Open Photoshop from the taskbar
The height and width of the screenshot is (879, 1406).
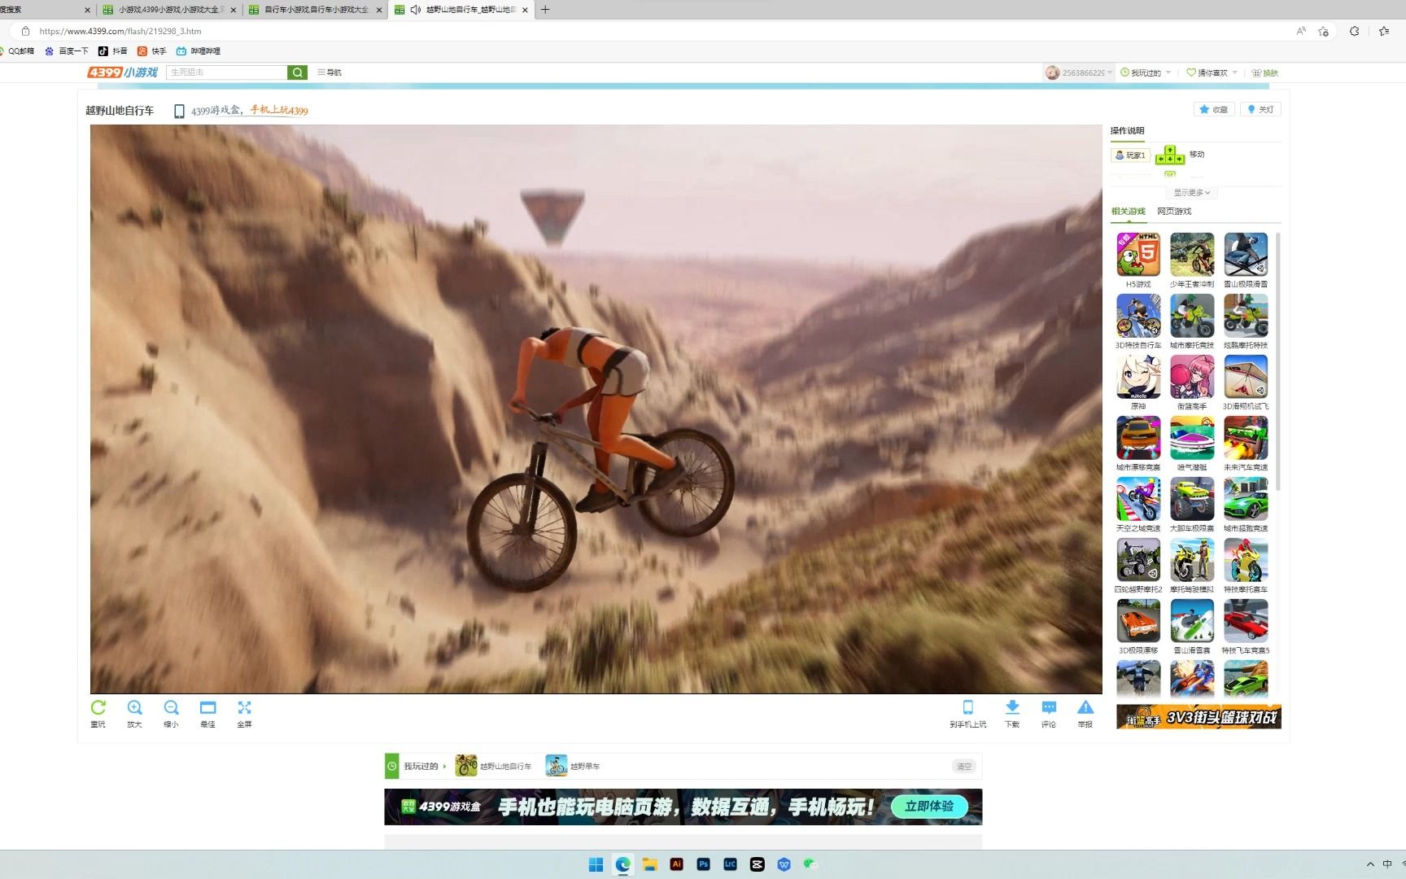point(703,864)
